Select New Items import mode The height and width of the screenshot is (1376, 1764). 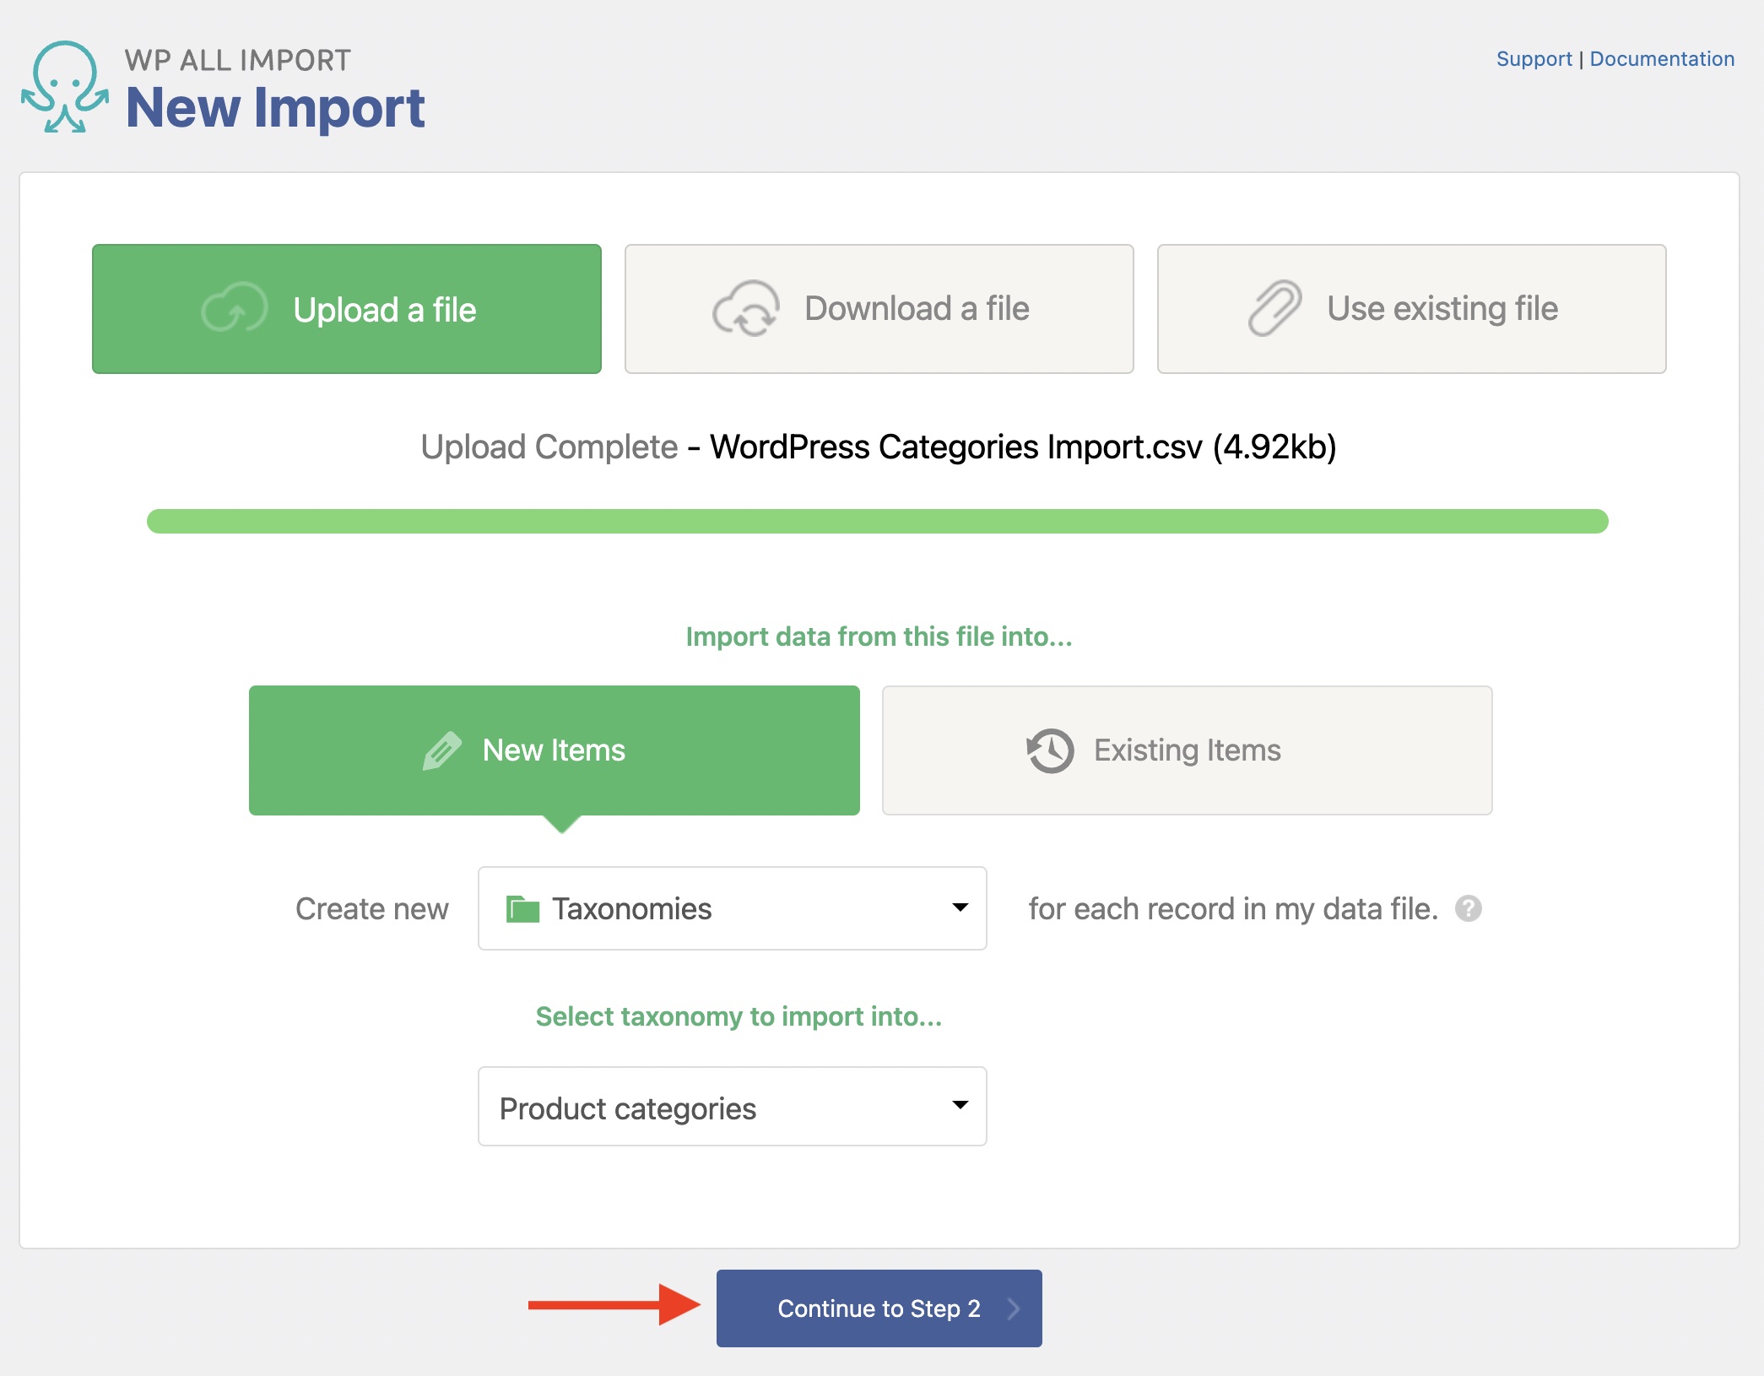point(554,750)
